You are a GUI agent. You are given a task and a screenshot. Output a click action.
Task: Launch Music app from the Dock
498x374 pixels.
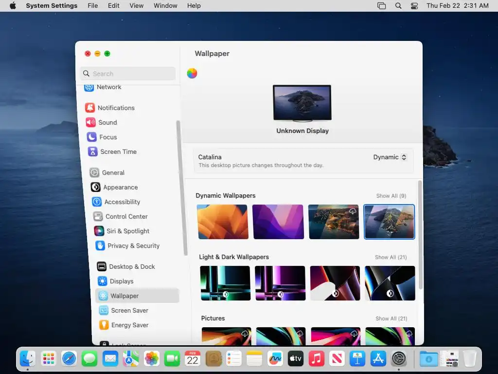click(316, 359)
